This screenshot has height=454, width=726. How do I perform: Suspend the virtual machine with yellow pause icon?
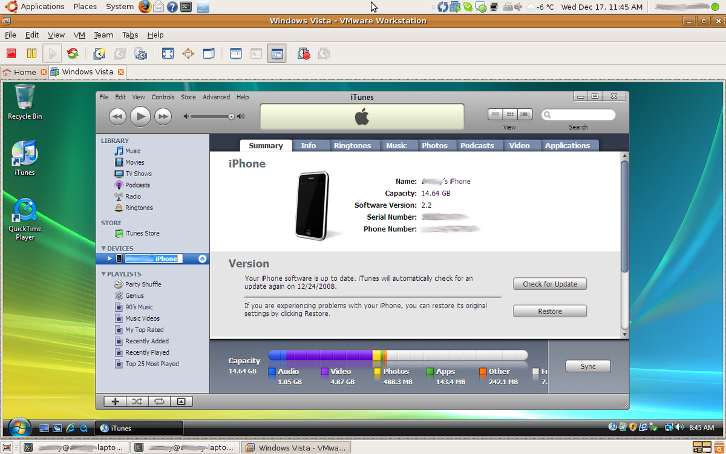31,54
